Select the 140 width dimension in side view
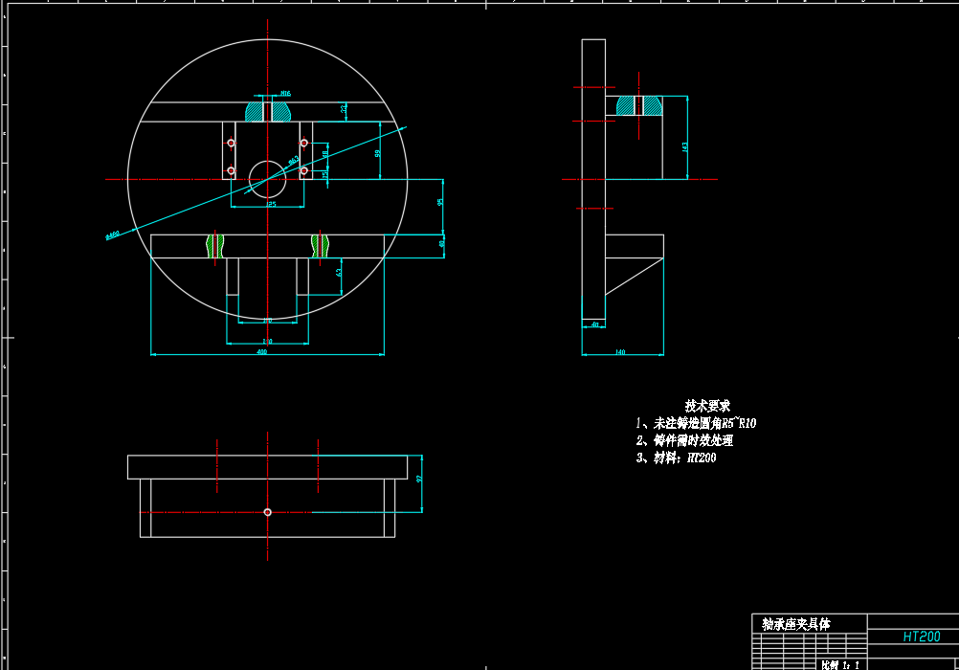959x670 pixels. click(x=620, y=352)
